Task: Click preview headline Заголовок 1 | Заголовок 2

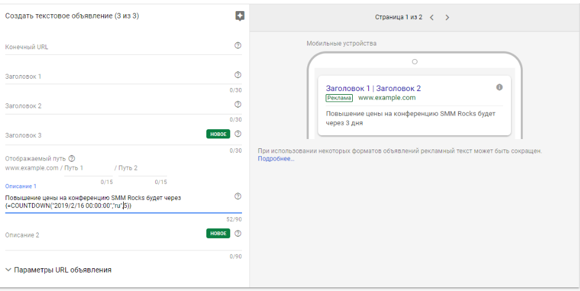Action: click(373, 89)
